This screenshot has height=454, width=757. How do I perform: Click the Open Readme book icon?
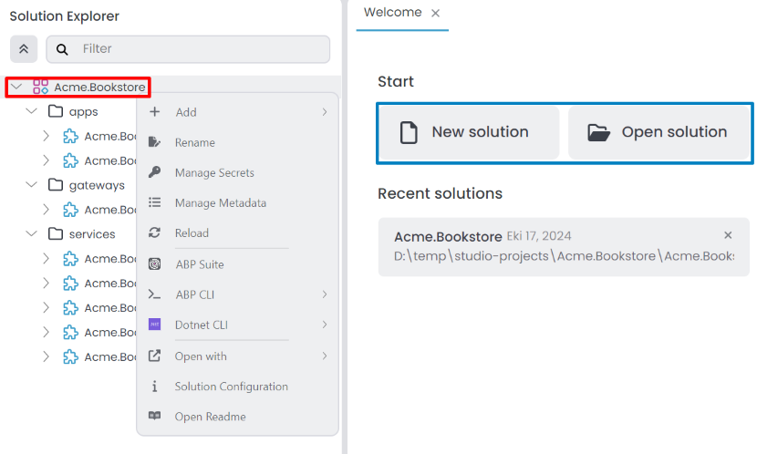point(155,417)
